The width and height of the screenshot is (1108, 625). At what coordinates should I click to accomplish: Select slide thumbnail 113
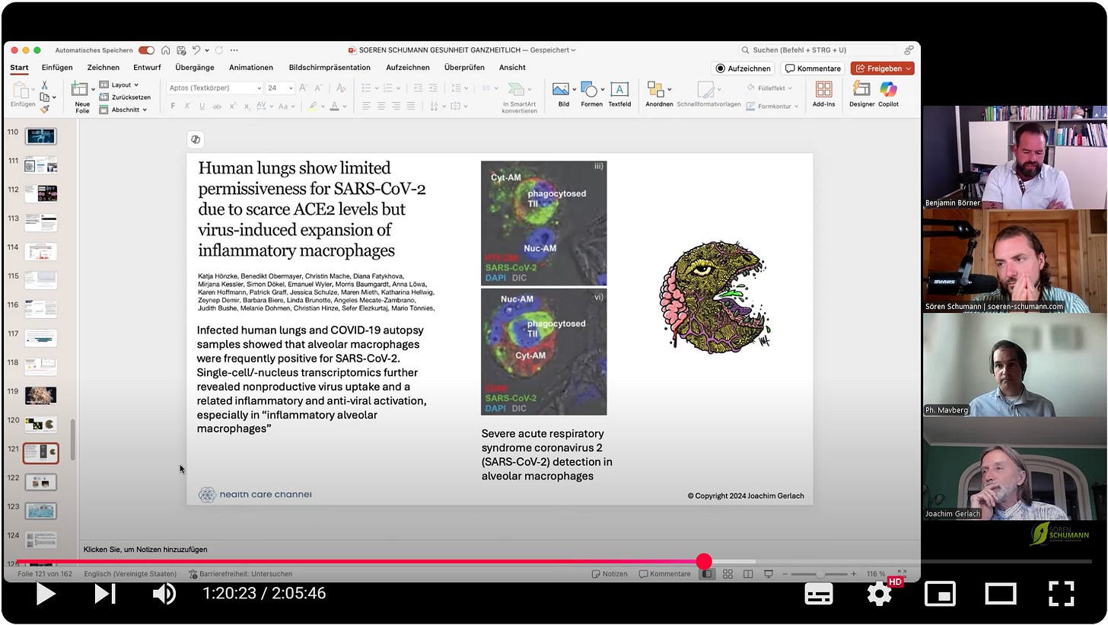pyautogui.click(x=41, y=222)
